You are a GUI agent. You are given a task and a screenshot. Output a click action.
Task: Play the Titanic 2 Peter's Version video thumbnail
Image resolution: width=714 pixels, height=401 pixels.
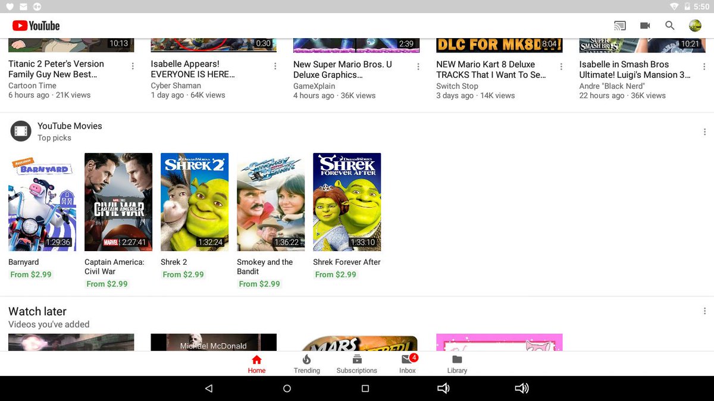click(71, 45)
